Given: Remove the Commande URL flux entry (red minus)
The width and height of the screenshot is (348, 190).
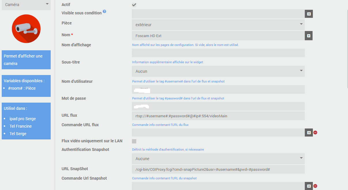Looking at the screenshot, I should [x=315, y=133].
